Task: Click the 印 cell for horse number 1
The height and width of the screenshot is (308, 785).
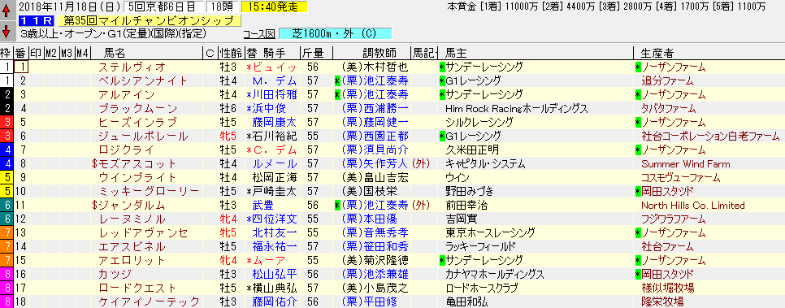Action: click(36, 67)
